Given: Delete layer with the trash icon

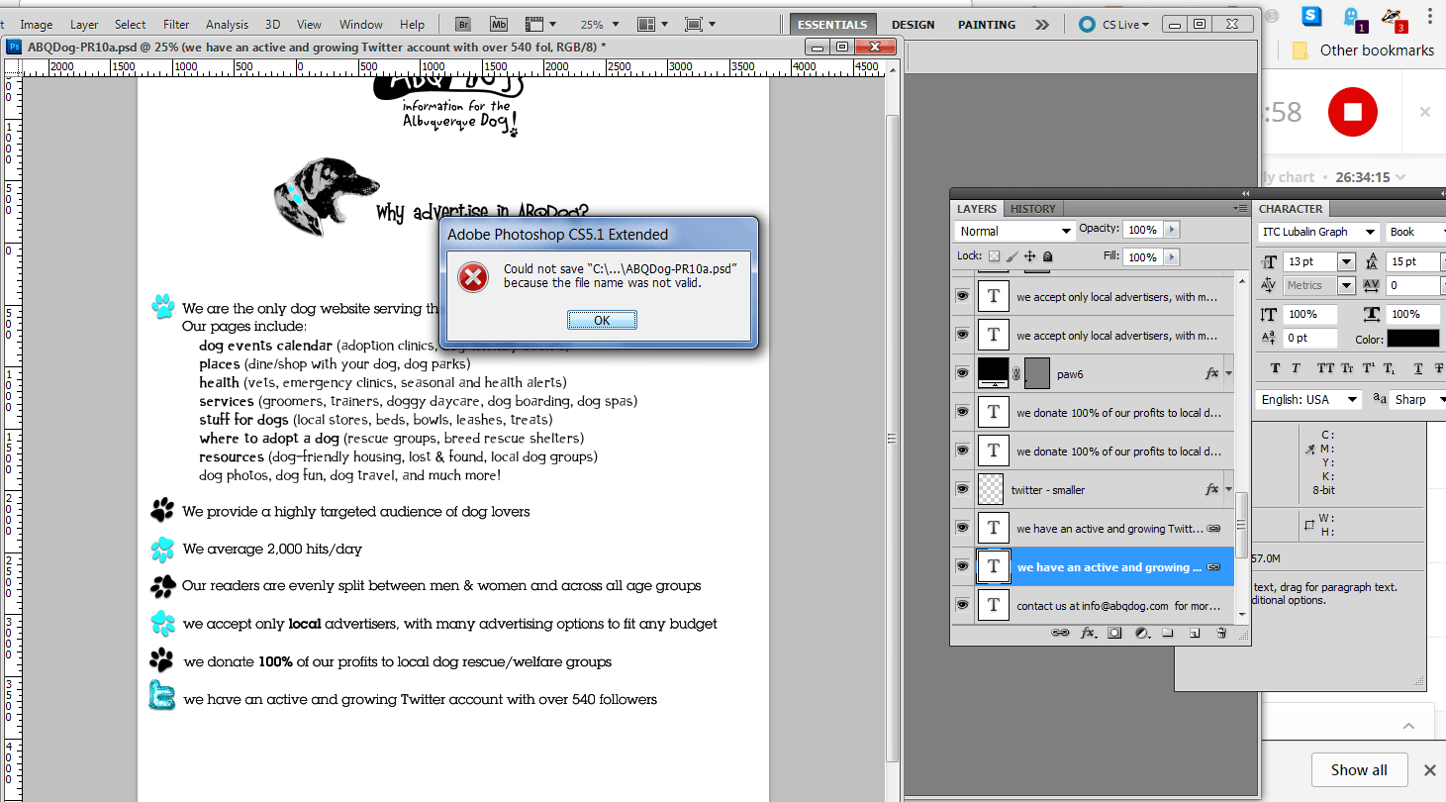Looking at the screenshot, I should pyautogui.click(x=1221, y=633).
